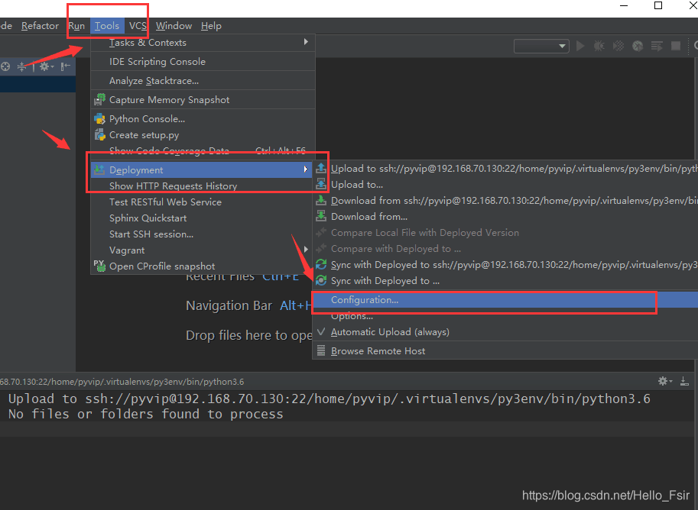Click file transfer panel hide icon
Screen dimensions: 698x510
tap(684, 381)
